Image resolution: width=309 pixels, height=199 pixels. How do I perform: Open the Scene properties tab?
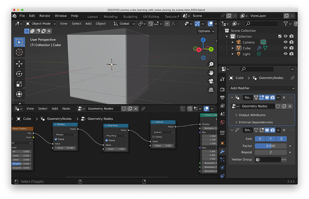click(222, 114)
